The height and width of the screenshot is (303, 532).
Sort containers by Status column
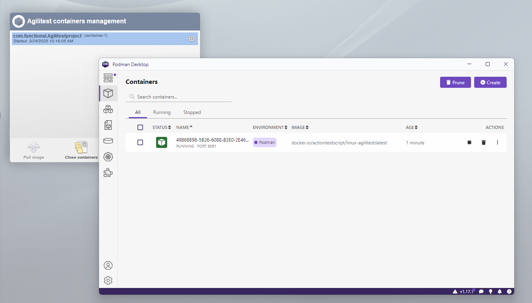pos(162,127)
